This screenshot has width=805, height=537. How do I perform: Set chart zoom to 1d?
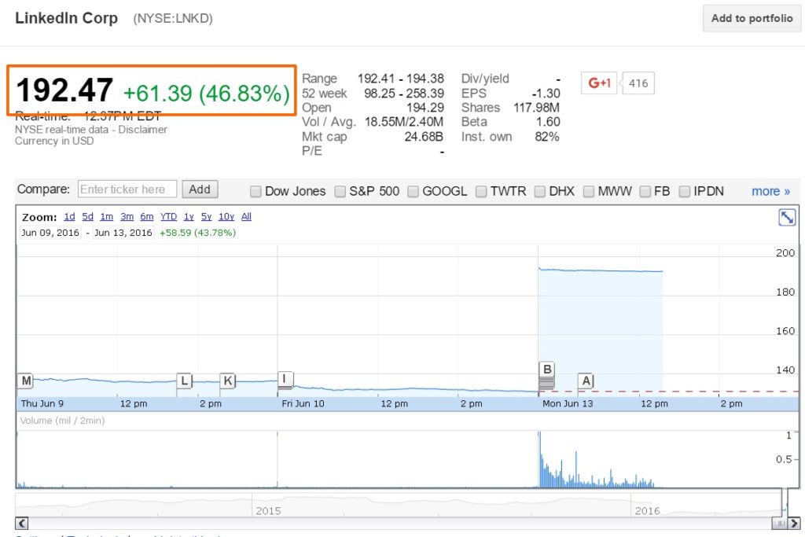pyautogui.click(x=69, y=217)
